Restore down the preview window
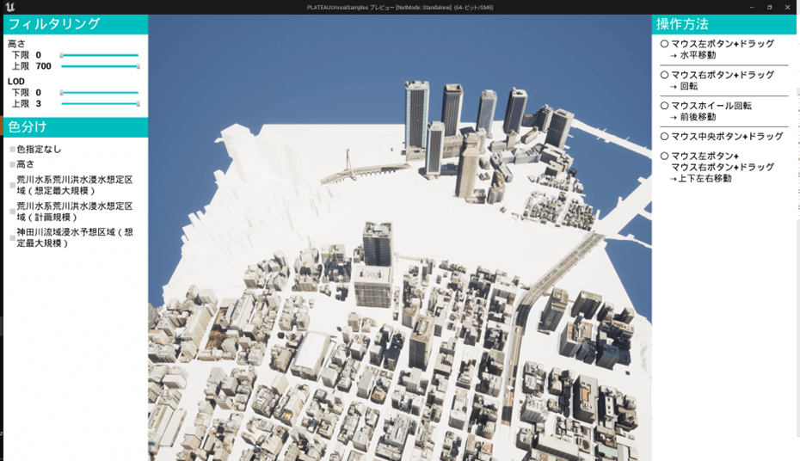 click(769, 7)
